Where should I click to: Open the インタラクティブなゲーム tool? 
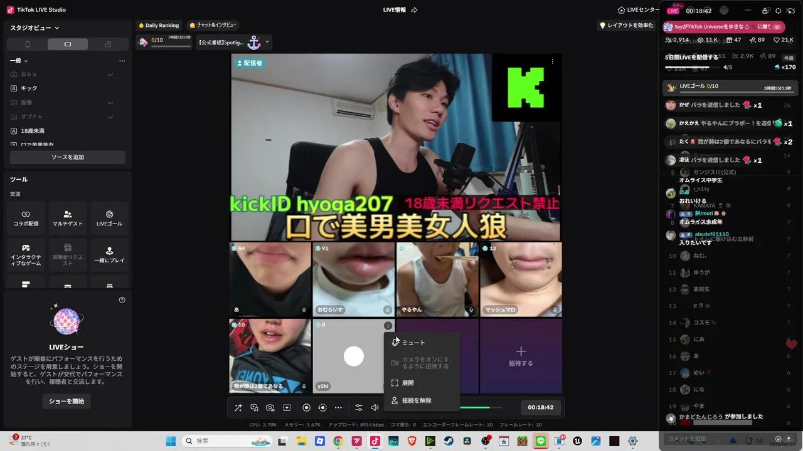coord(26,256)
